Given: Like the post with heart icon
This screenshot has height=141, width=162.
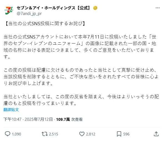Looking at the screenshot, I should pyautogui.click(x=82, y=134).
